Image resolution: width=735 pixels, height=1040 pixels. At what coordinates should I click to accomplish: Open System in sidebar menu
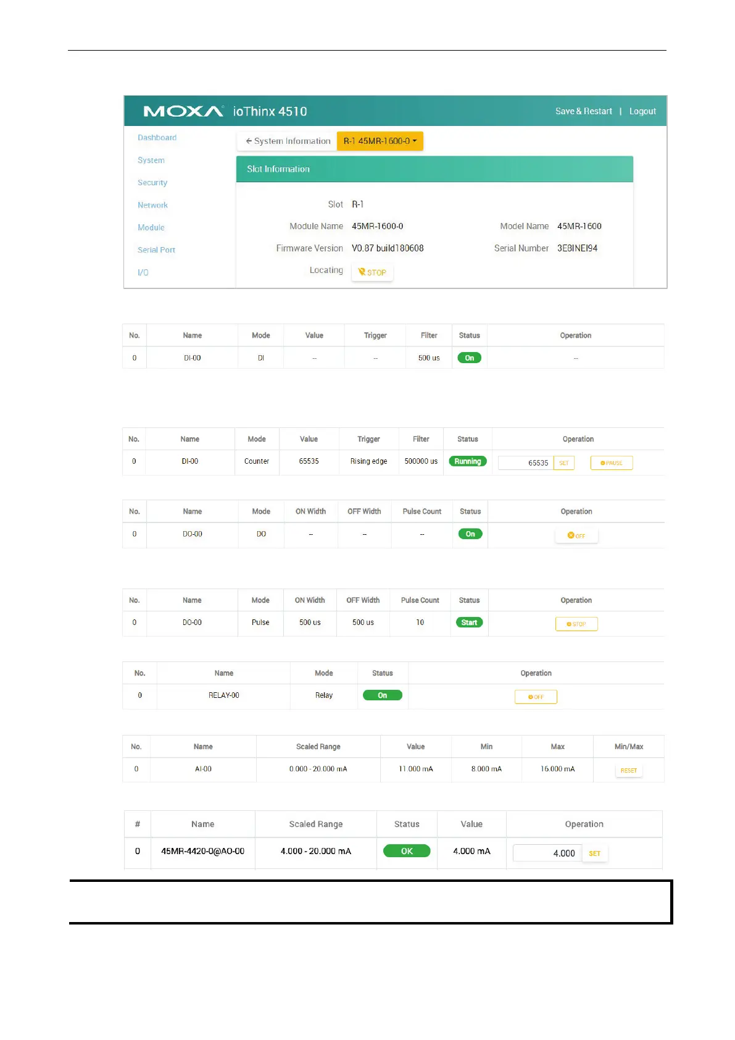tap(151, 160)
